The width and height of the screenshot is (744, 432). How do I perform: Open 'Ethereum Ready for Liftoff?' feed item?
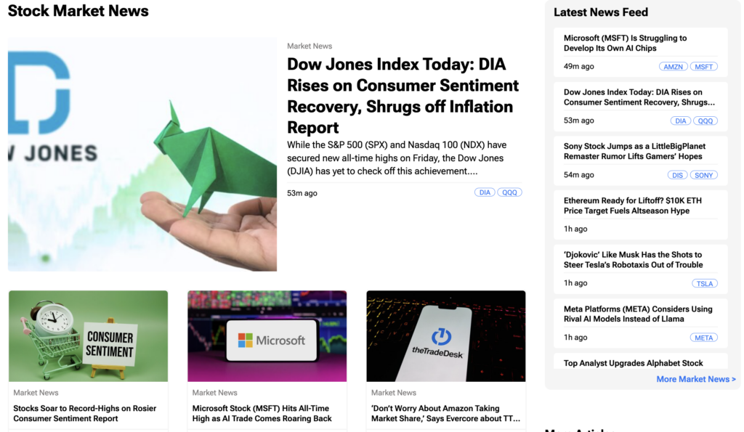633,205
